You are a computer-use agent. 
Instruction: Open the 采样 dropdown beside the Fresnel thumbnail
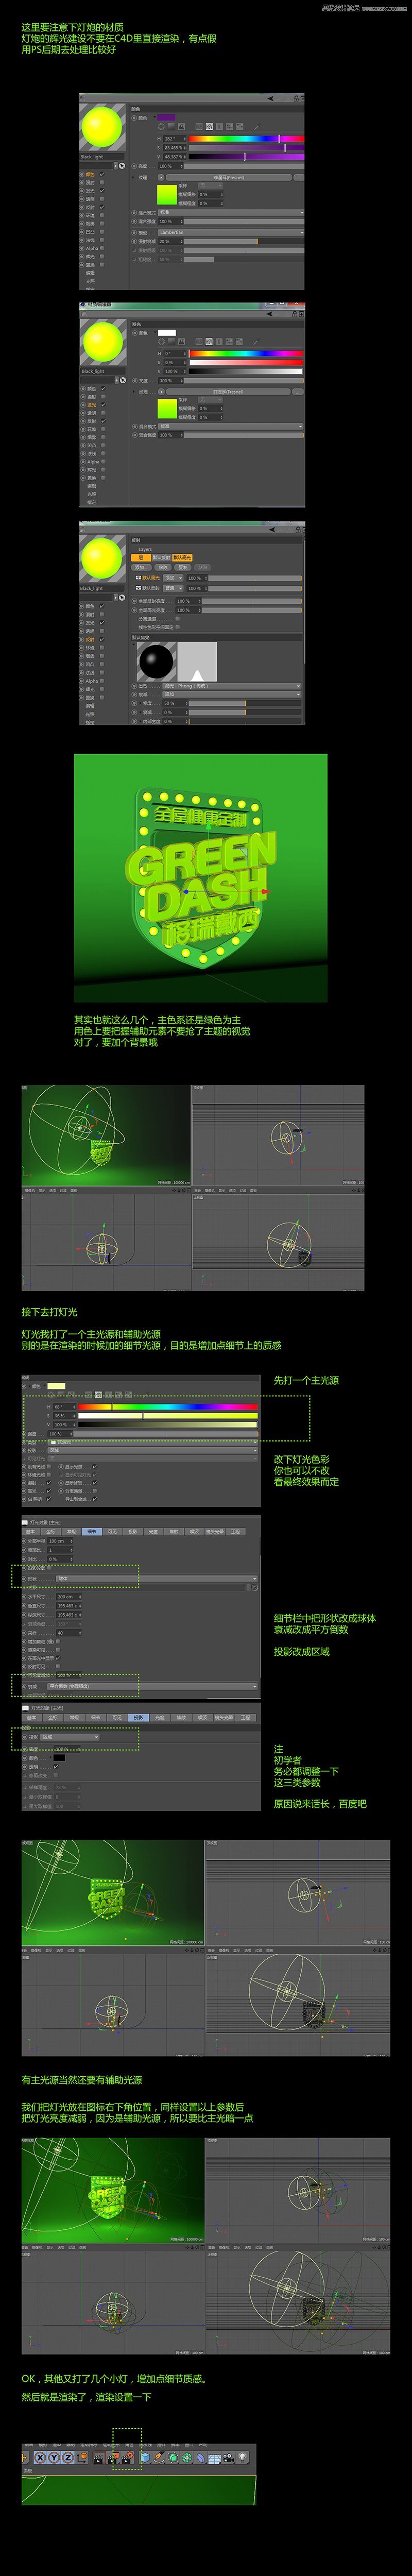point(210,185)
